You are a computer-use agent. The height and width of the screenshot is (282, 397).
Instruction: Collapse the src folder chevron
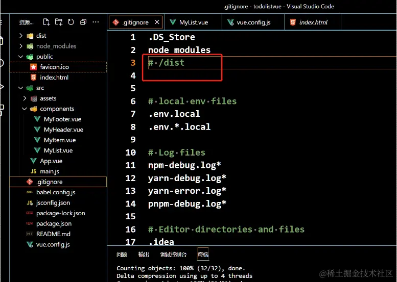(x=21, y=88)
